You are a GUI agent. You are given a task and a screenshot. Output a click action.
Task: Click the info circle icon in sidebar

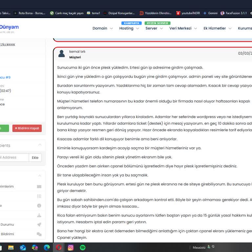pos(39,205)
